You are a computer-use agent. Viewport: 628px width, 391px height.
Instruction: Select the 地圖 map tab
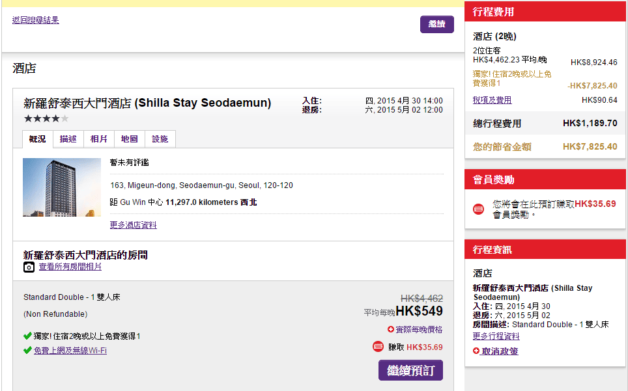click(x=130, y=139)
